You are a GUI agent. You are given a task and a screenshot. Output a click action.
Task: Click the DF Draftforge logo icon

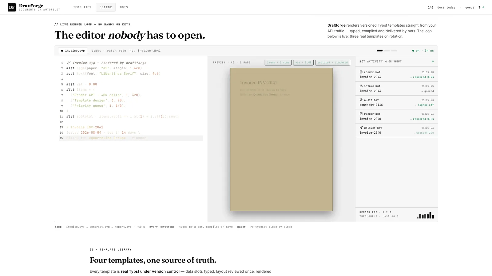(x=12, y=7)
